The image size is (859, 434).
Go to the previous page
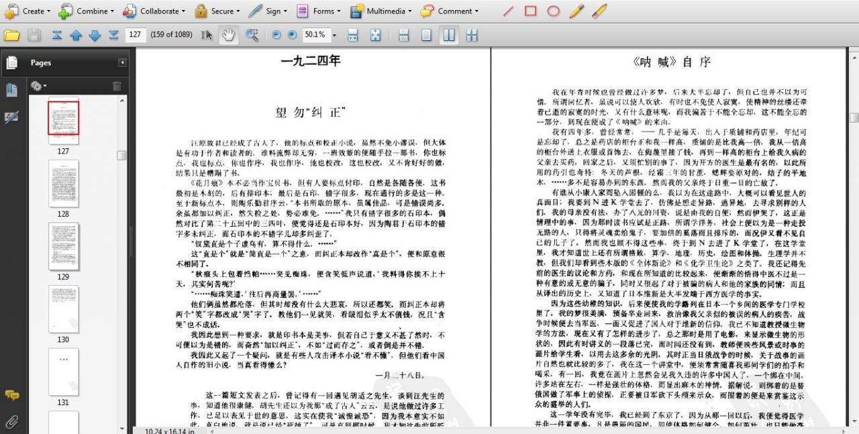coord(76,35)
